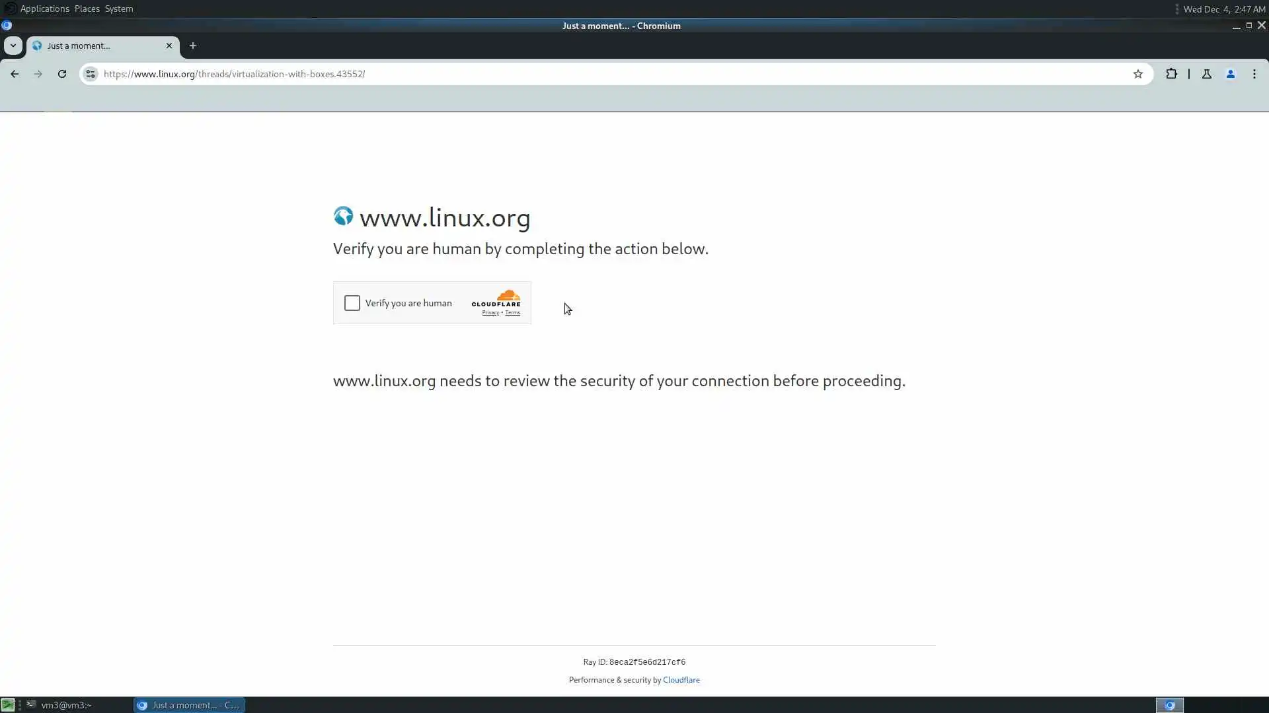Open the Applications menu

pos(44,9)
